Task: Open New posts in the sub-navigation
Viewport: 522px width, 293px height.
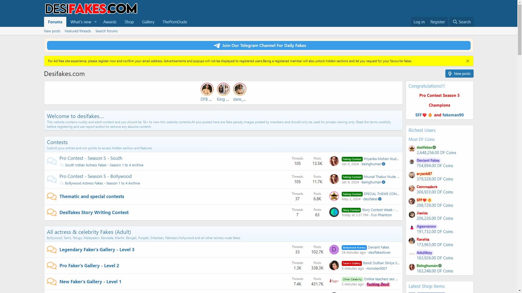Action: (x=52, y=31)
